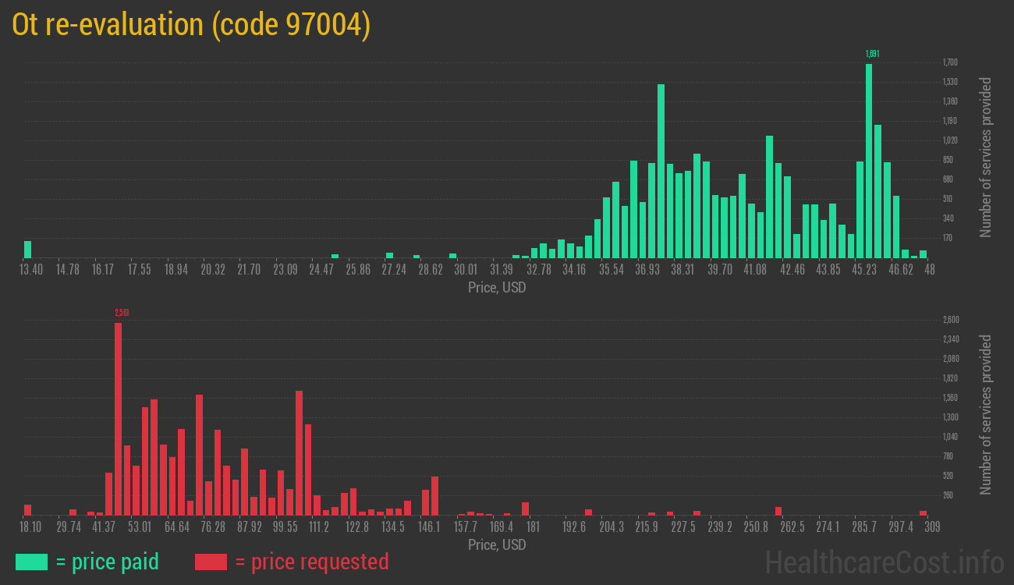1014x585 pixels.
Task: Click the 45.23 tick on the top x-axis
Action: click(864, 269)
